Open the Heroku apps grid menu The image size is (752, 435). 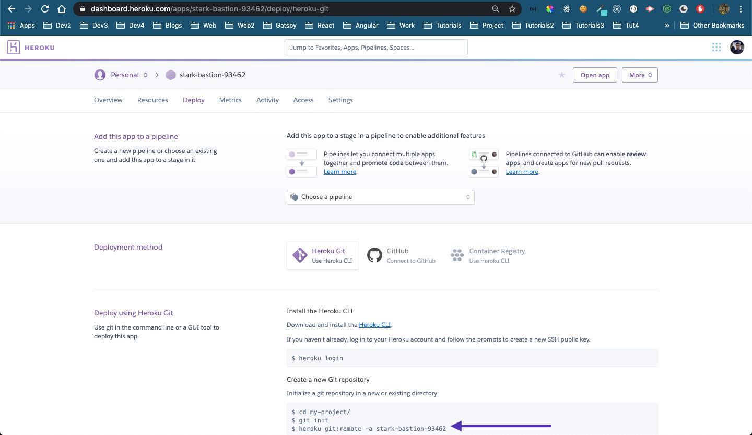pyautogui.click(x=716, y=48)
